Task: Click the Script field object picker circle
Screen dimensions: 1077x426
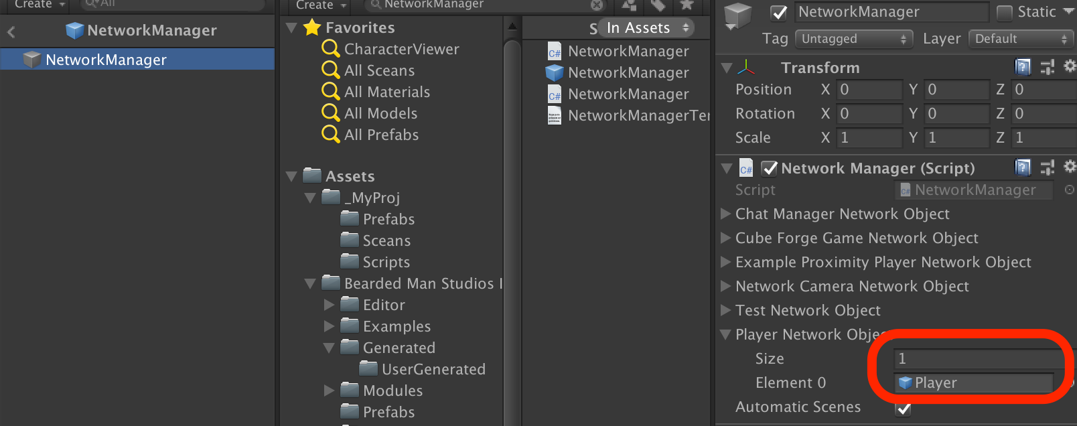Action: tap(1069, 190)
